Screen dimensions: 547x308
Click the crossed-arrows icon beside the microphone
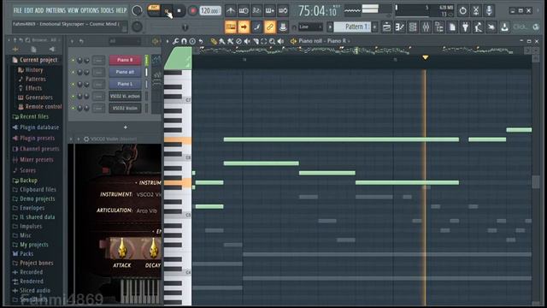[476, 10]
